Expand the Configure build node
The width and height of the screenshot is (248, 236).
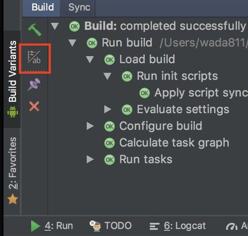pos(90,126)
